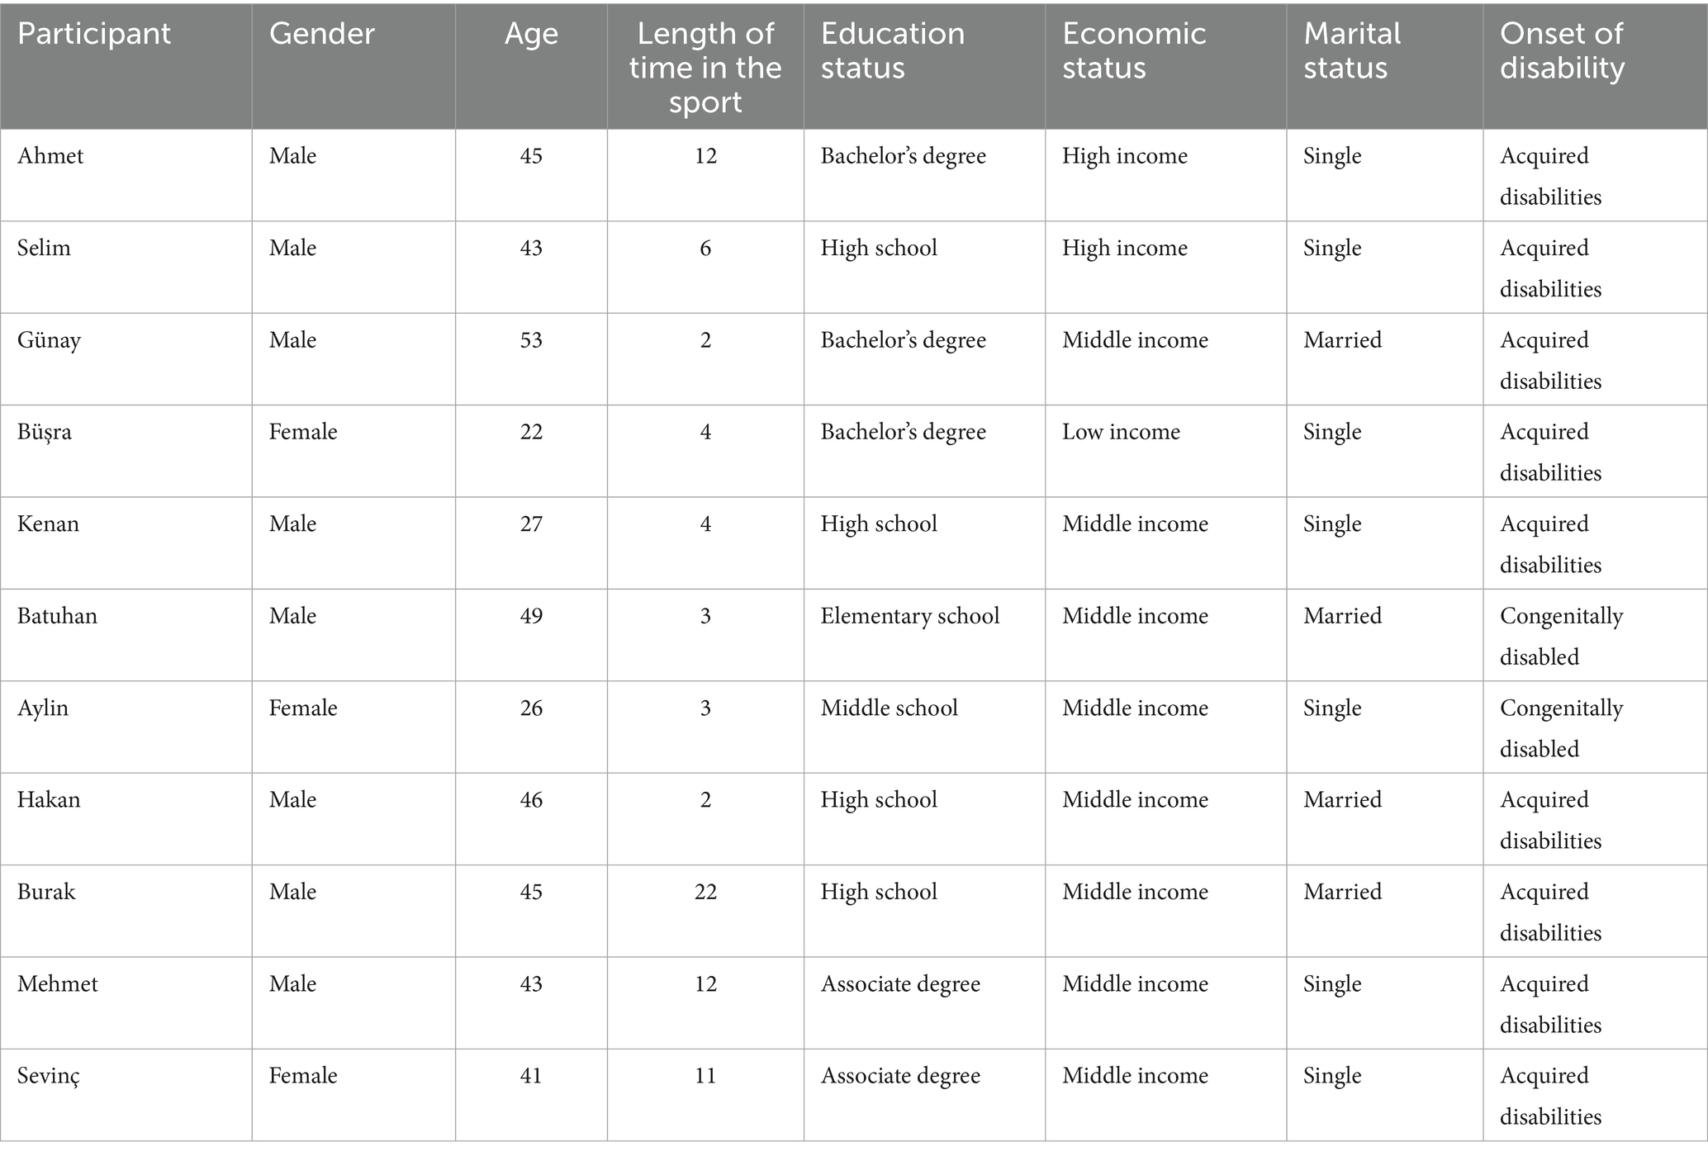Click the Low income cell
Viewport: 1708px width, 1156px height.
1121,433
